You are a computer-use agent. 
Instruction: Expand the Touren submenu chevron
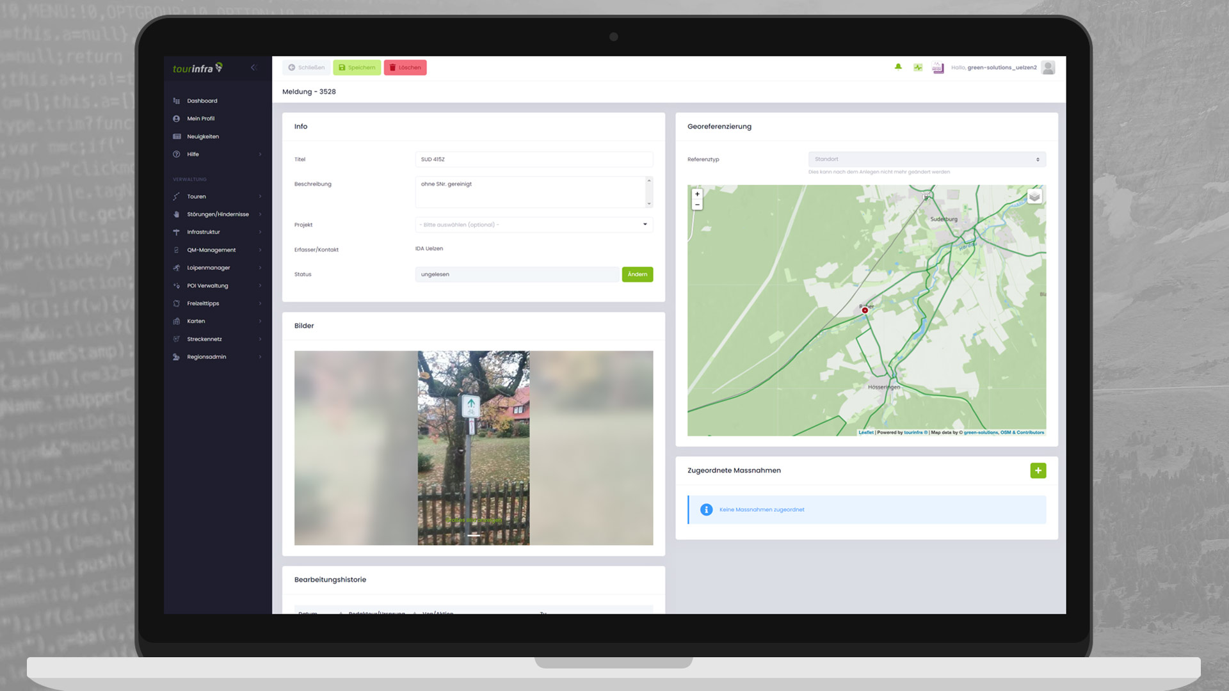coord(260,196)
